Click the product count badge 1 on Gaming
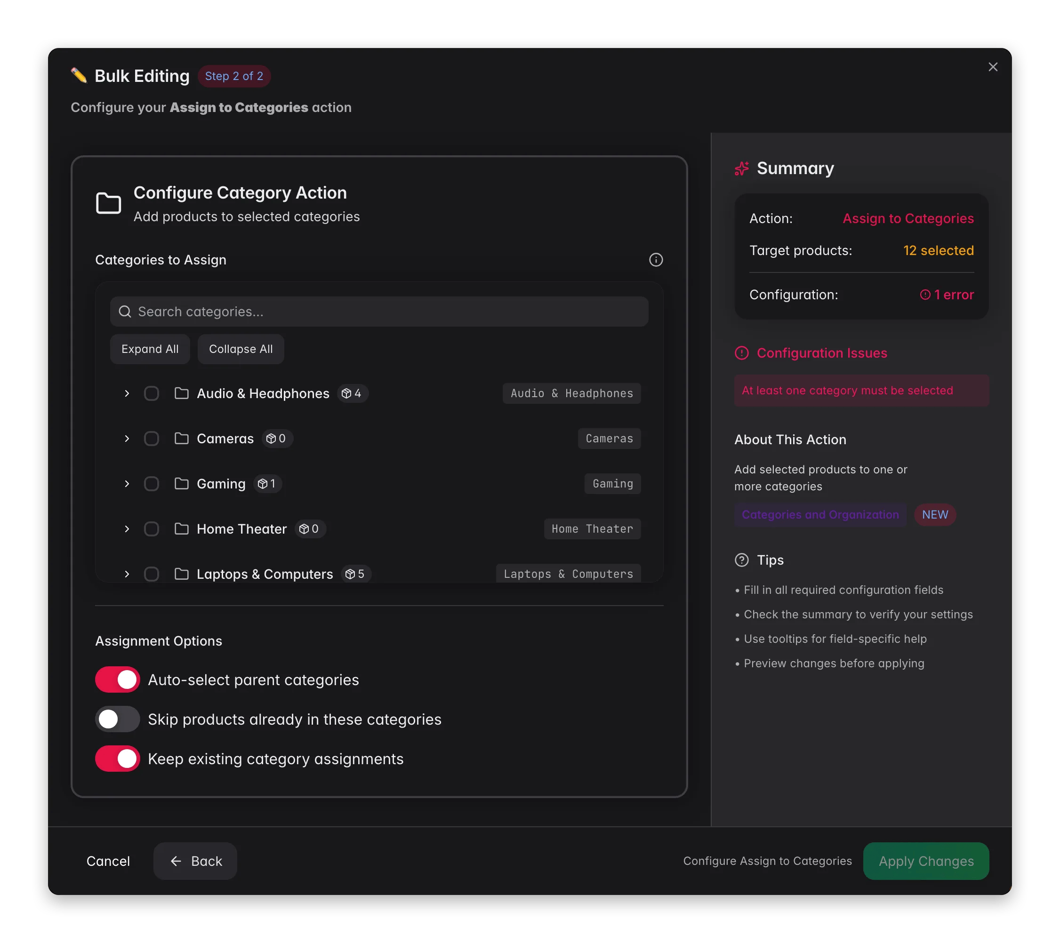The image size is (1060, 943). 268,484
